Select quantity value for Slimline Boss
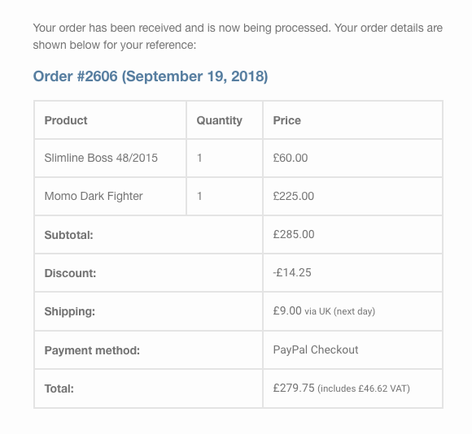The image size is (472, 434). (x=199, y=158)
